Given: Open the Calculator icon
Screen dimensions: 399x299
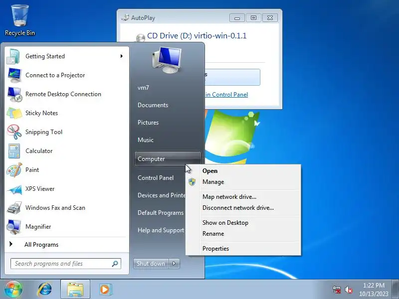Looking at the screenshot, I should point(14,151).
